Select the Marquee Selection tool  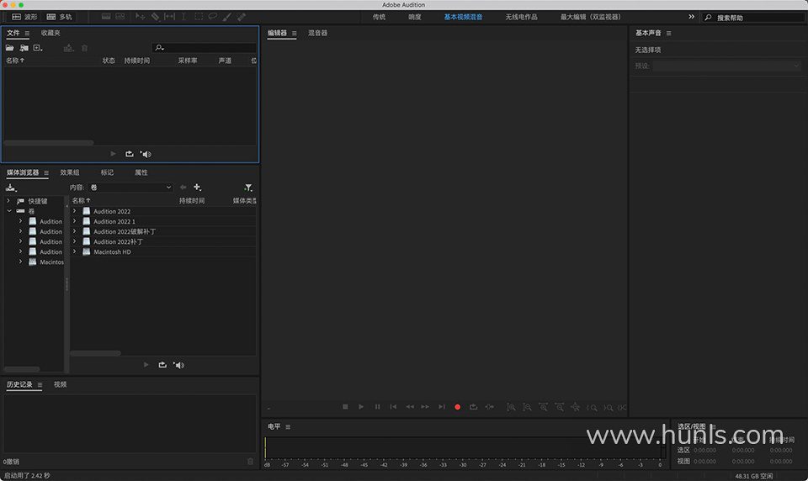tap(199, 17)
